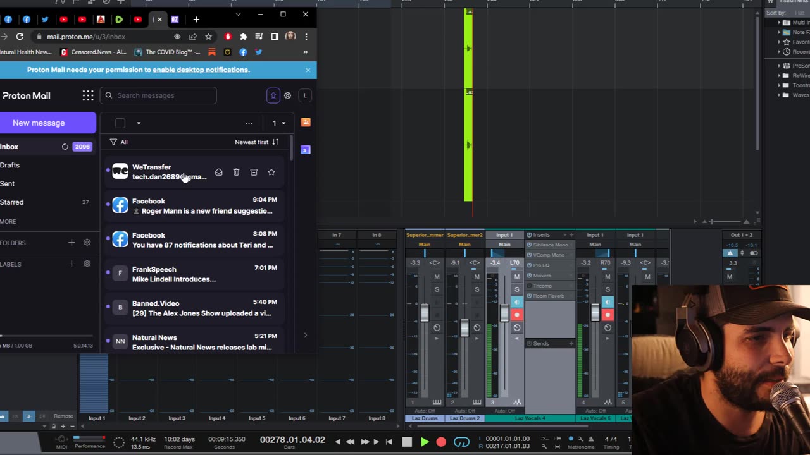Open The COVID Blog bookmark
The image size is (810, 455).
(x=167, y=52)
